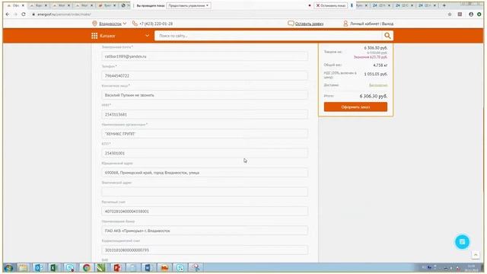
Task: Click the phone number +7 (423) 220-01-28
Action: 156,24
